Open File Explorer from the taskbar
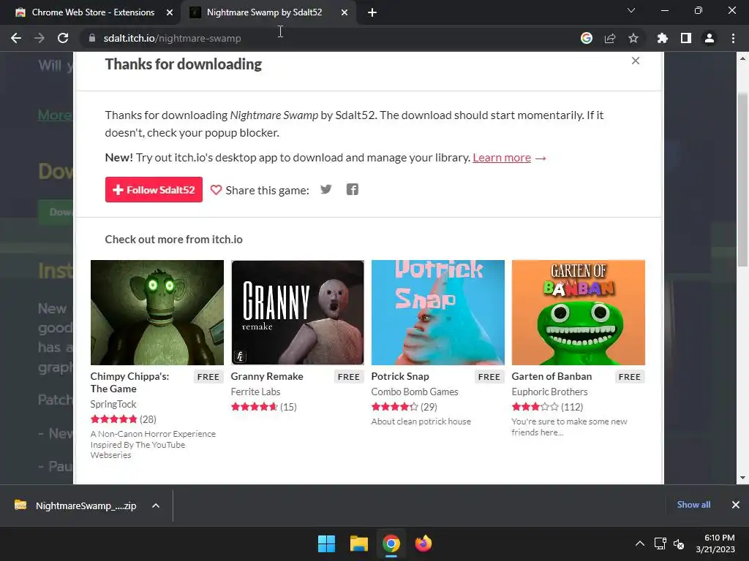 (x=358, y=543)
